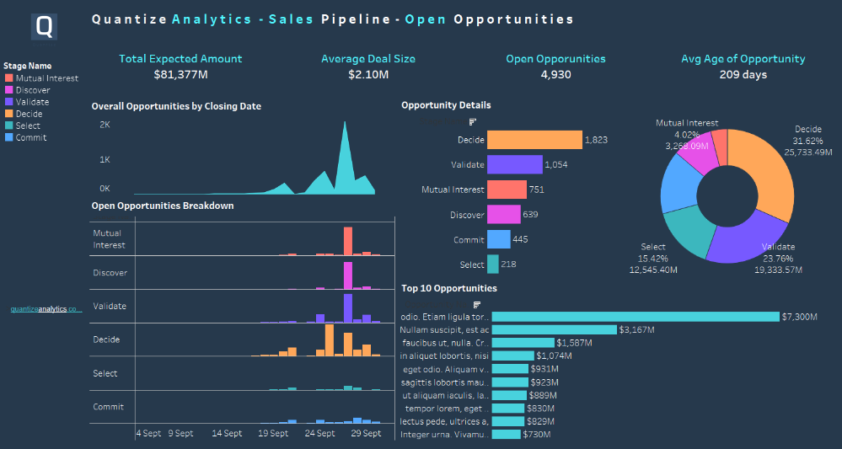Click the Total Expected Amount KPI value
The width and height of the screenshot is (842, 449).
(x=180, y=75)
